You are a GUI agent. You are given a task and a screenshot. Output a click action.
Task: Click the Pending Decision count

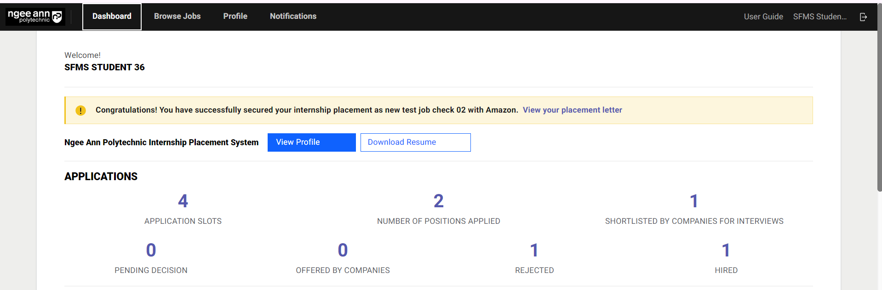[x=151, y=250]
